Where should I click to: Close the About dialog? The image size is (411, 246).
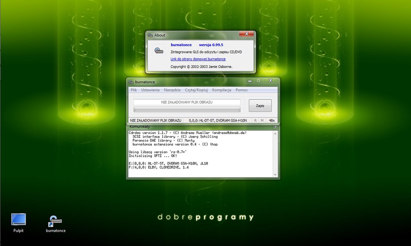pos(247,34)
